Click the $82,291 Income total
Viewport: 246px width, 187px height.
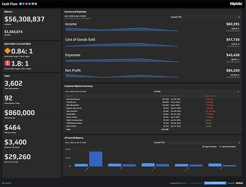[x=233, y=24]
